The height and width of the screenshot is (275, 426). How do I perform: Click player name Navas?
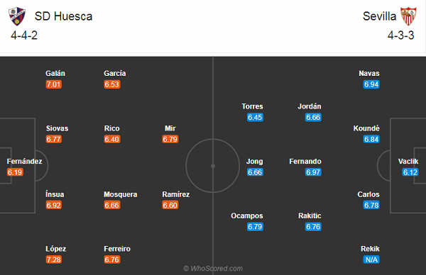369,73
